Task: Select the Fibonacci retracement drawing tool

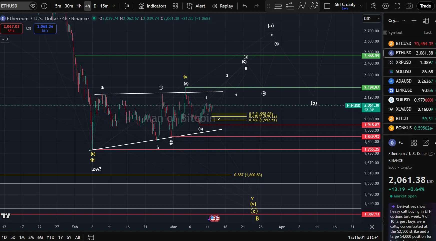Action: pos(290,6)
